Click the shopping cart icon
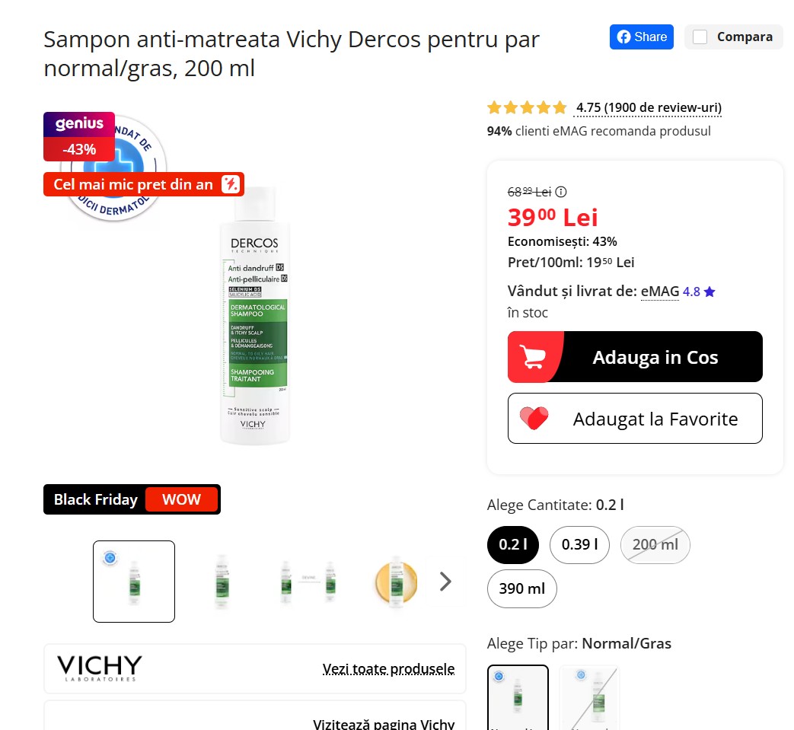Viewport: 794px width, 730px height. [533, 357]
